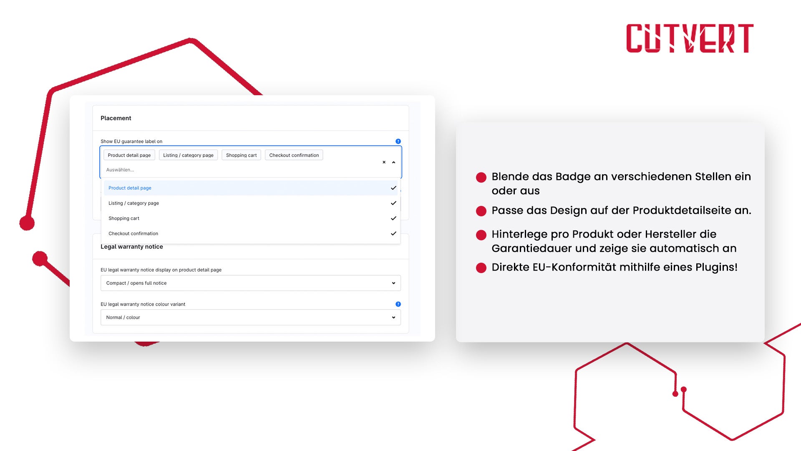Select Shopping cart option in the dropdown list
The width and height of the screenshot is (801, 451).
point(250,218)
